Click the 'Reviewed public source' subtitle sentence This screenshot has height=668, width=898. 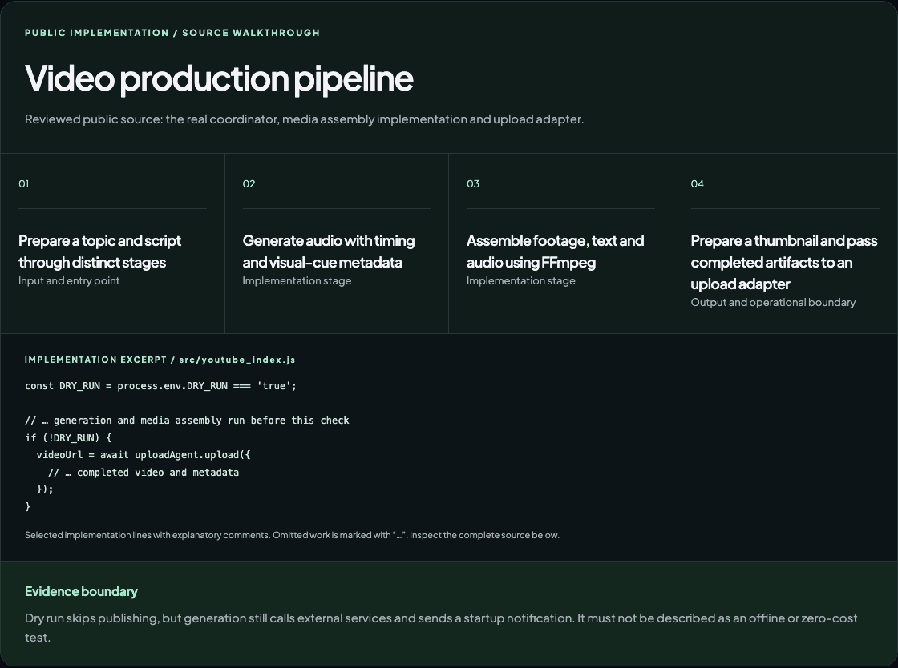[x=304, y=119]
